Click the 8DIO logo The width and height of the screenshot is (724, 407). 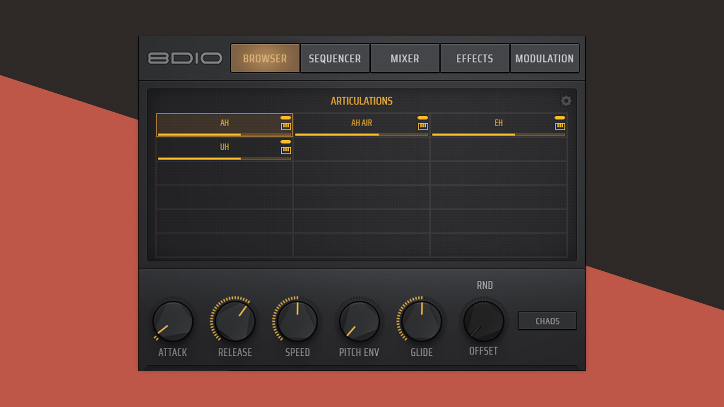coord(185,58)
